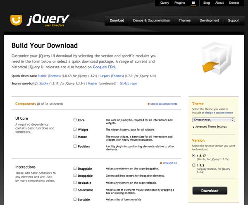This screenshot has height=205, width=248.
Task: Enable the Core checkbox
Action: [x=75, y=120]
